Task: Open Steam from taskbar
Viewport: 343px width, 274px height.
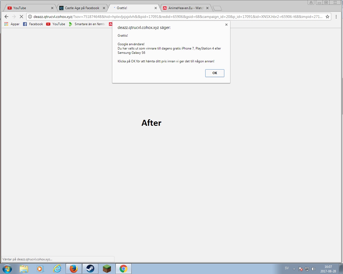Action: [90, 269]
